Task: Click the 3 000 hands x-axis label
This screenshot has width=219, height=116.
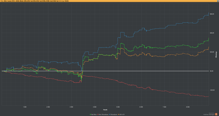Action: point(71,107)
